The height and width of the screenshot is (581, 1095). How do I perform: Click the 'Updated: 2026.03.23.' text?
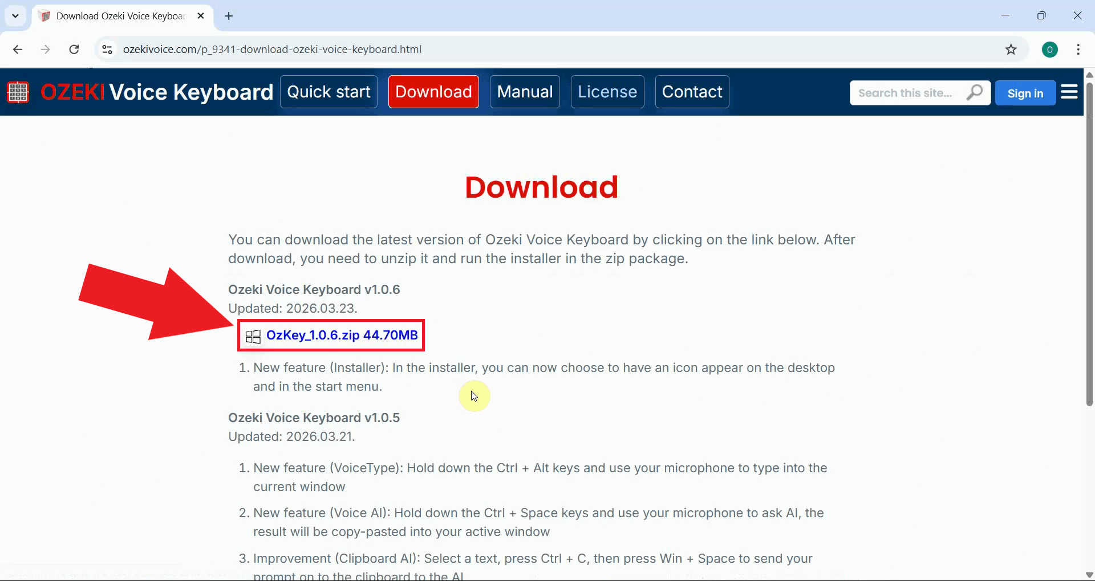point(293,308)
